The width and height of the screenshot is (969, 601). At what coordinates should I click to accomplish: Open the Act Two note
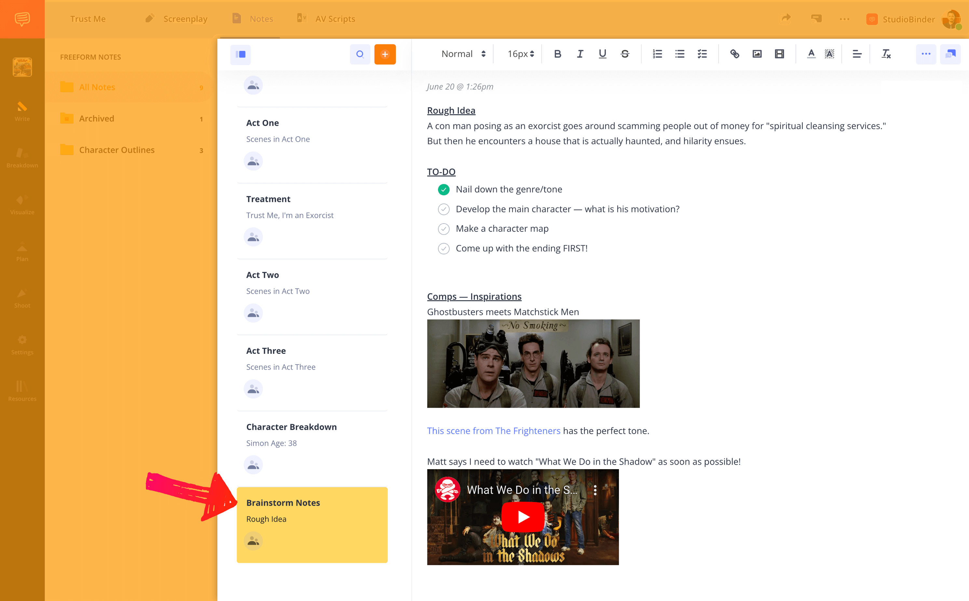[312, 297]
